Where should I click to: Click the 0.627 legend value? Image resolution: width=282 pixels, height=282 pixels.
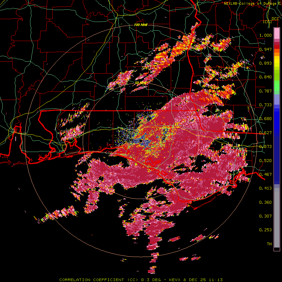point(265,133)
